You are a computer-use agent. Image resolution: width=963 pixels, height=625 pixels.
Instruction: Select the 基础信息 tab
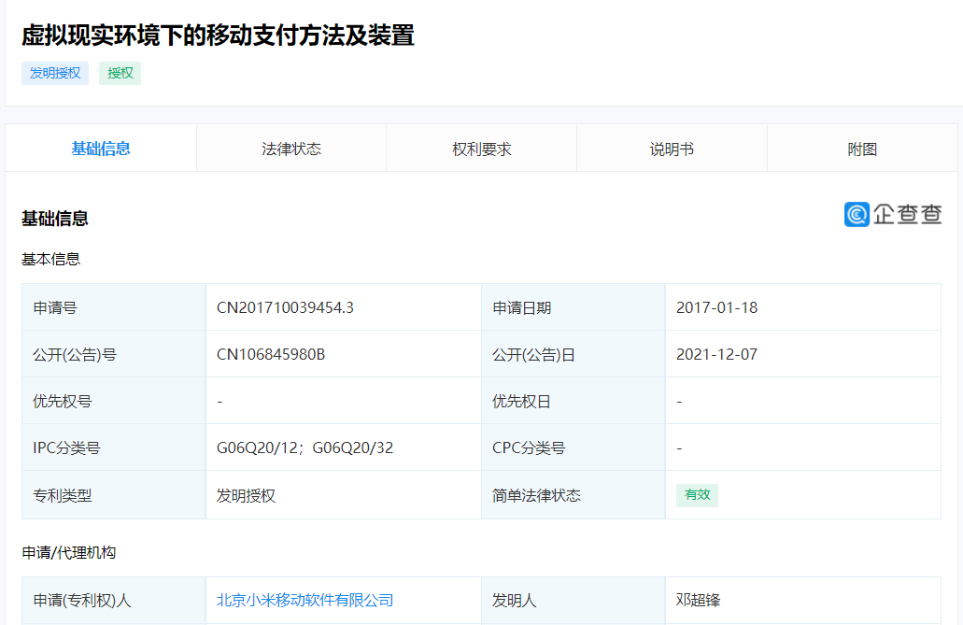click(99, 148)
